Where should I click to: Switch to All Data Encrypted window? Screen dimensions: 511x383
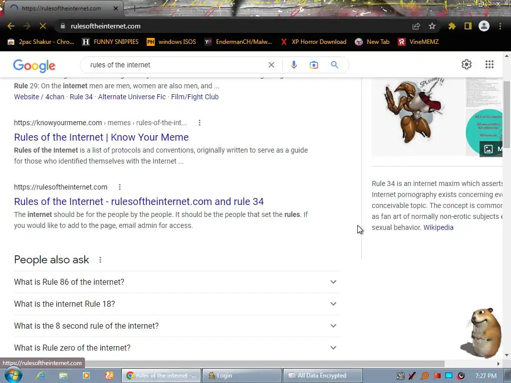pyautogui.click(x=323, y=376)
